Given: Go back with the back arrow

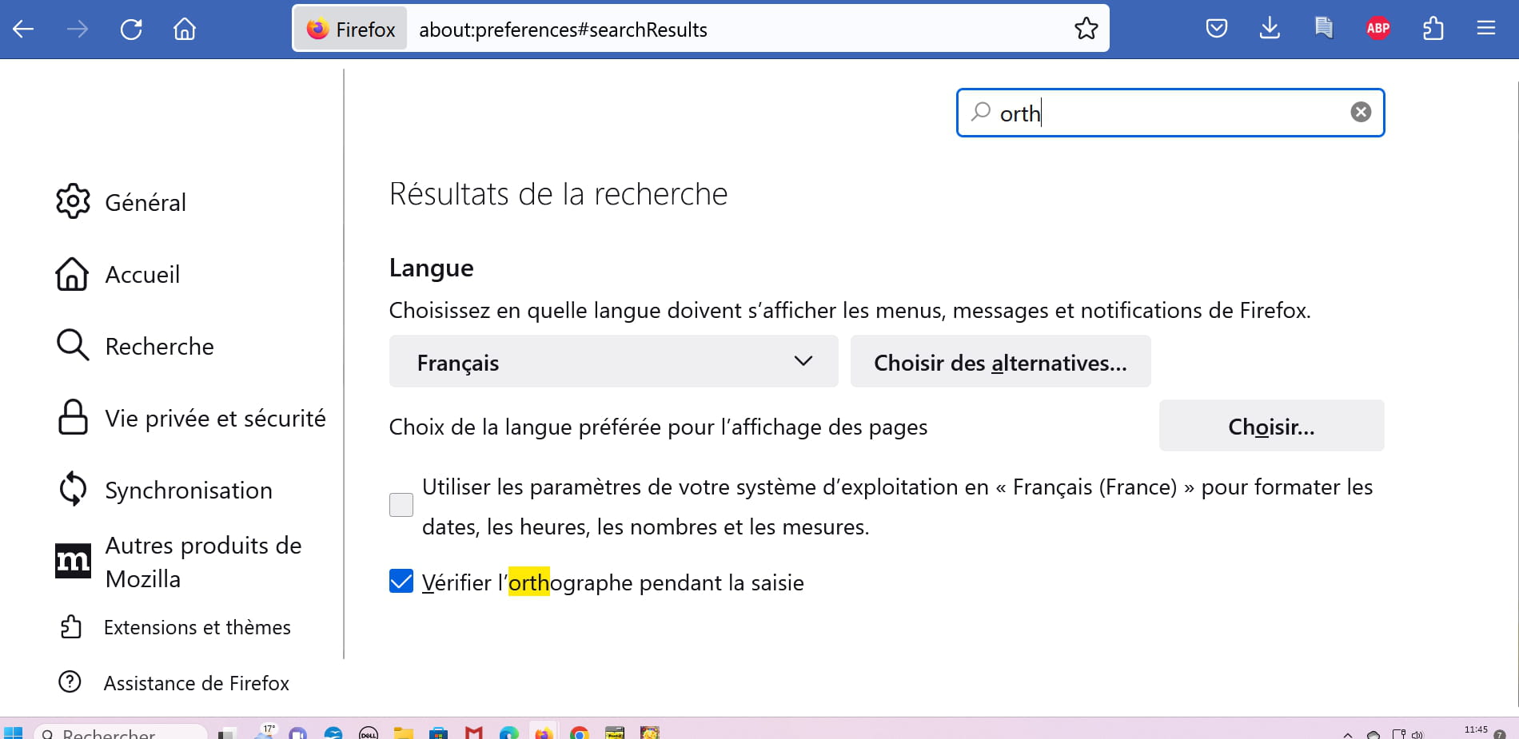Looking at the screenshot, I should [23, 30].
